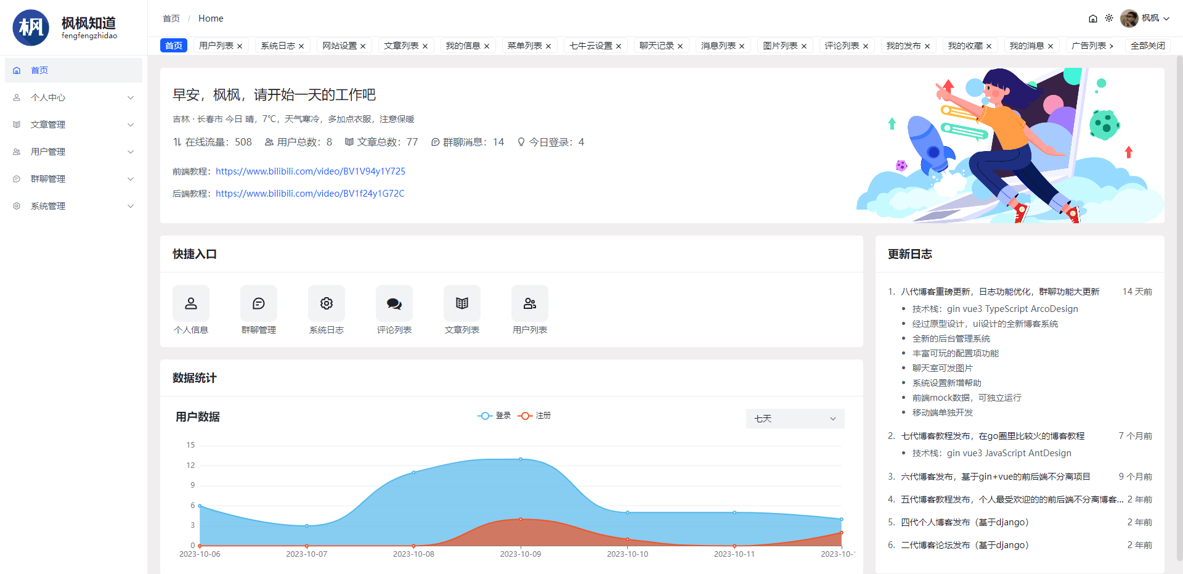Open the 评论列表 chat bubble shortcut
Viewport: 1183px width, 574px height.
click(x=394, y=303)
